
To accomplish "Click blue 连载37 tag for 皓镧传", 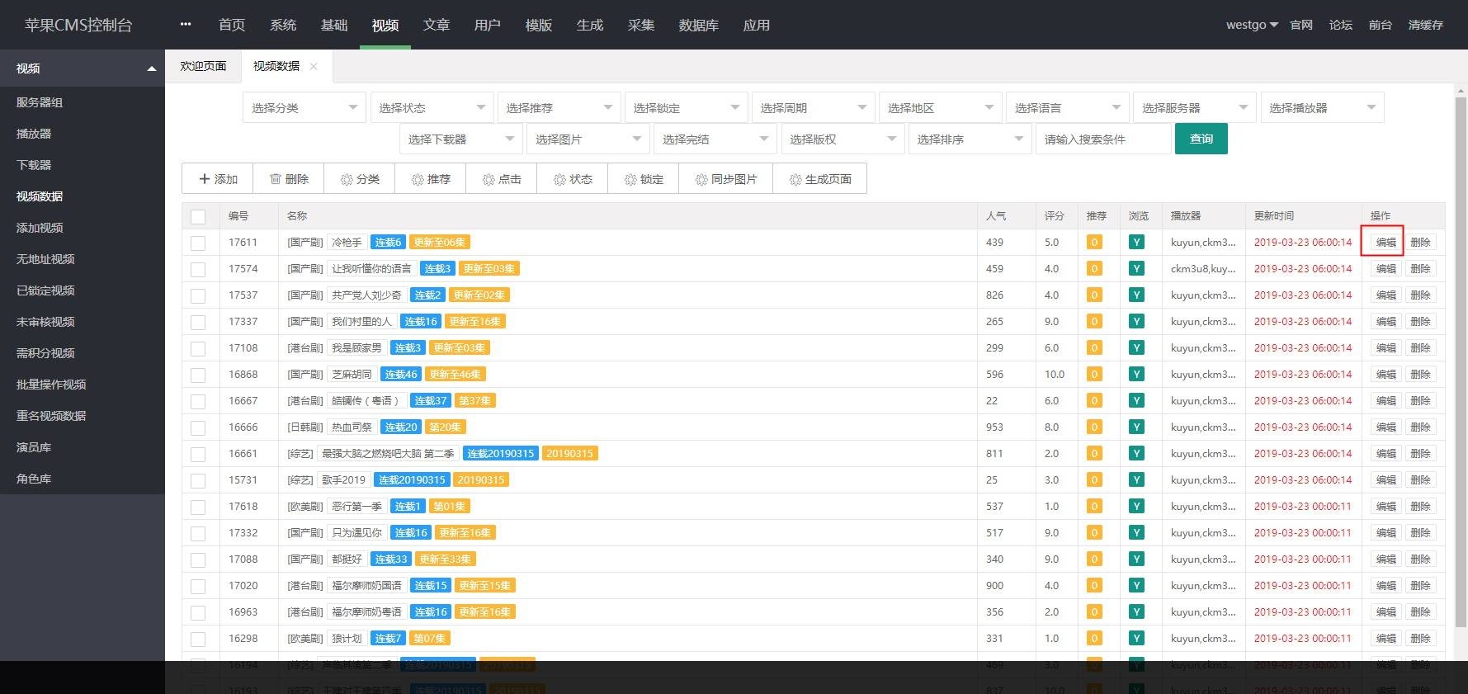I will click(431, 401).
